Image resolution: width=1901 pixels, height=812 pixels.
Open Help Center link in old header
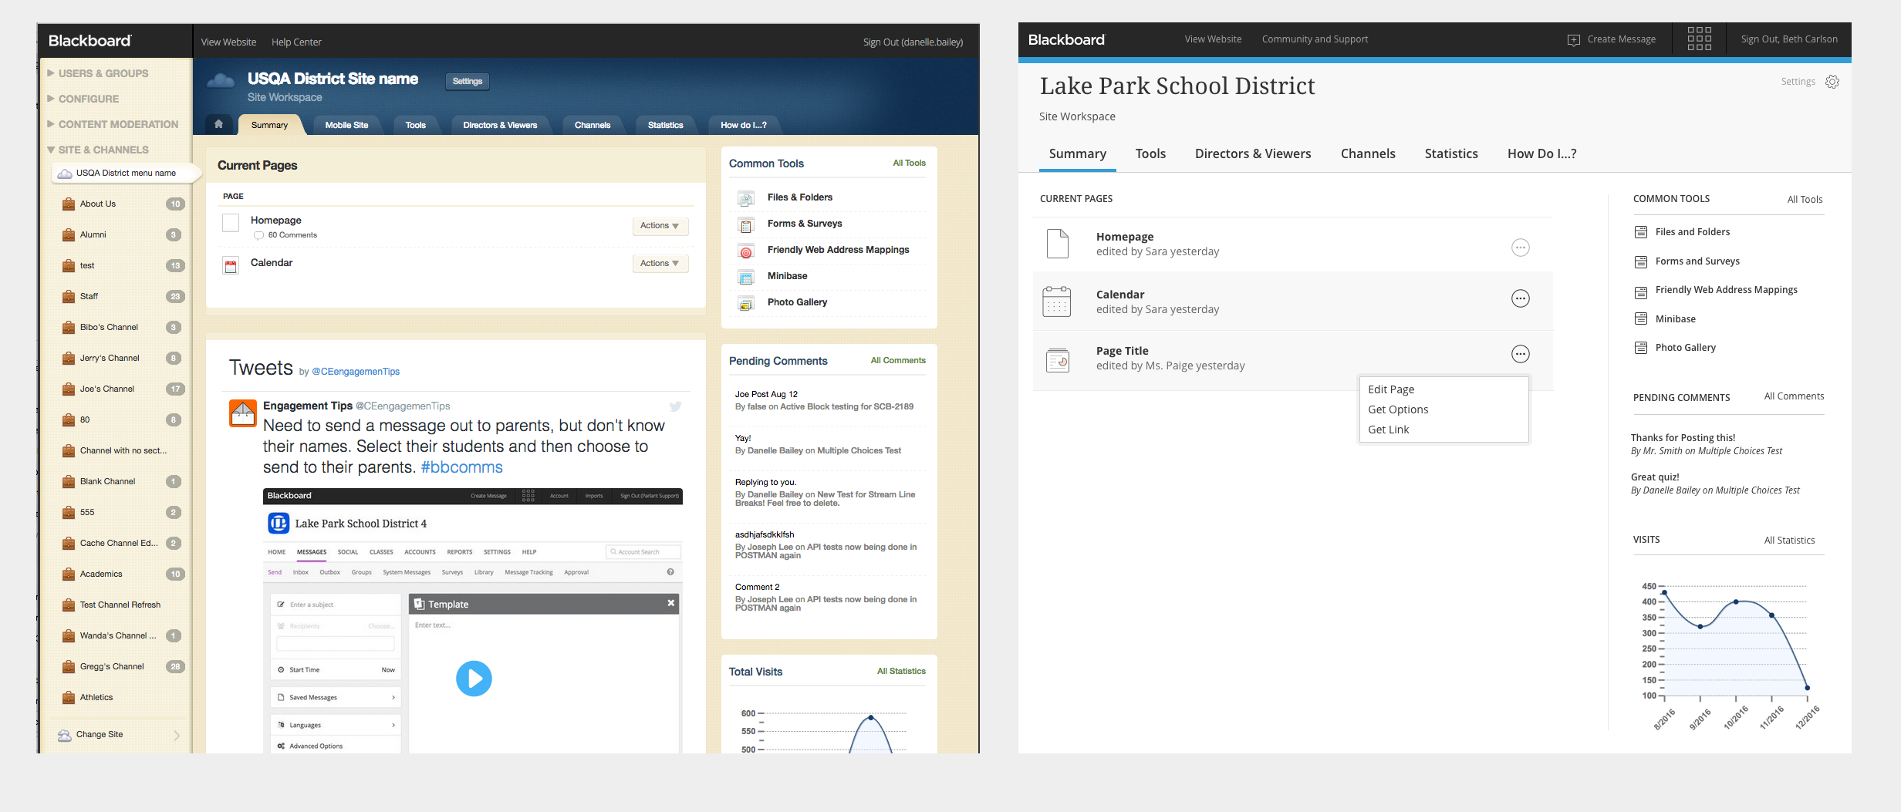296,42
